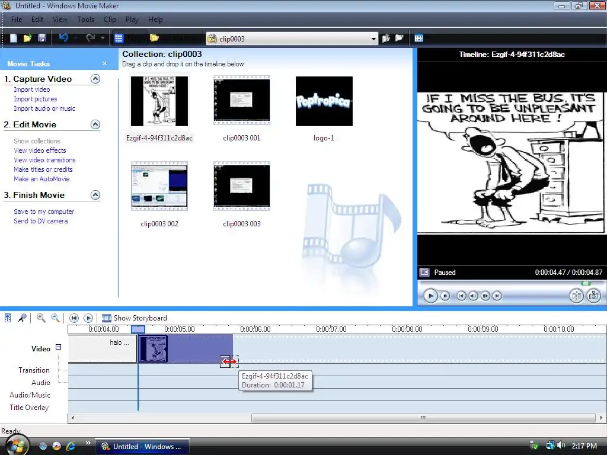Screen dimensions: 607x455
Task: Open the Play menu
Action: coord(132,20)
